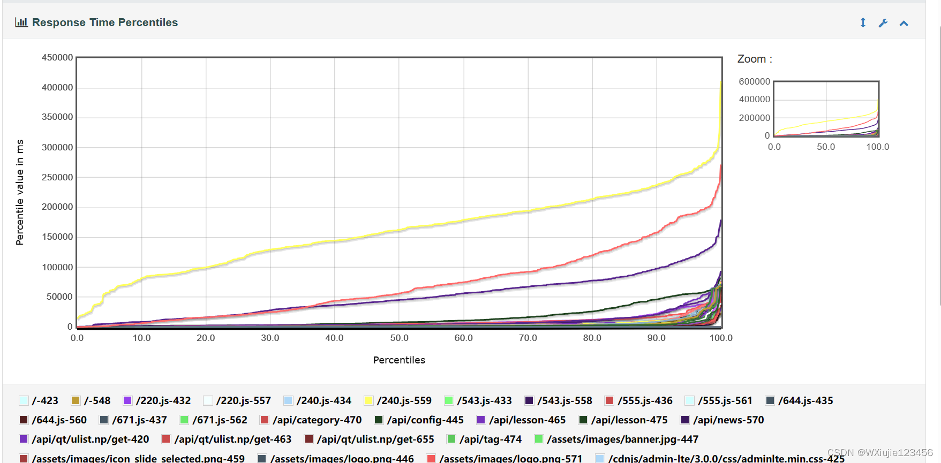
Task: Toggle the /671.js-562 legend swatch
Action: click(x=184, y=420)
